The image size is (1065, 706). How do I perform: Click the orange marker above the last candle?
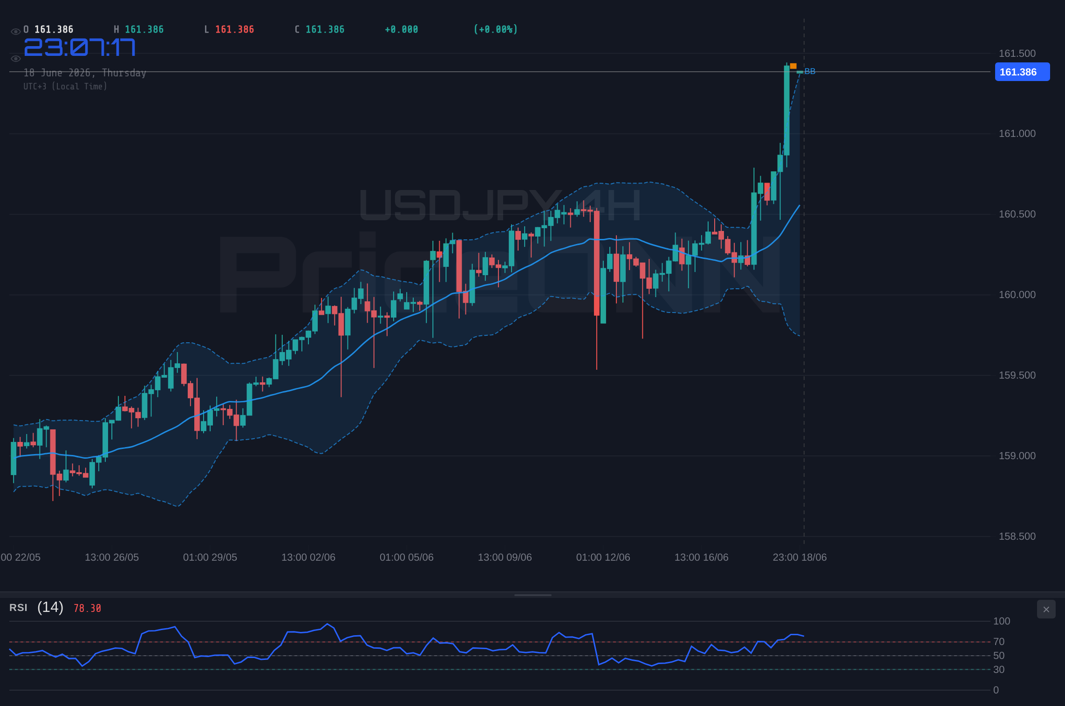coord(793,66)
